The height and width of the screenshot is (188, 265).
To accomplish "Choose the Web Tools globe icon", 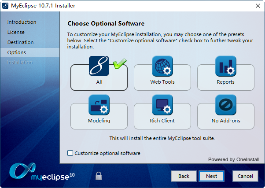I will (162, 66).
